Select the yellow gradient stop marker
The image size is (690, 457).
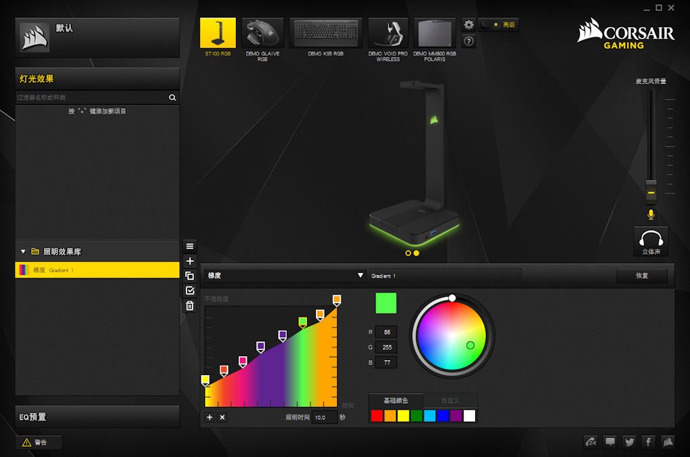(x=205, y=380)
